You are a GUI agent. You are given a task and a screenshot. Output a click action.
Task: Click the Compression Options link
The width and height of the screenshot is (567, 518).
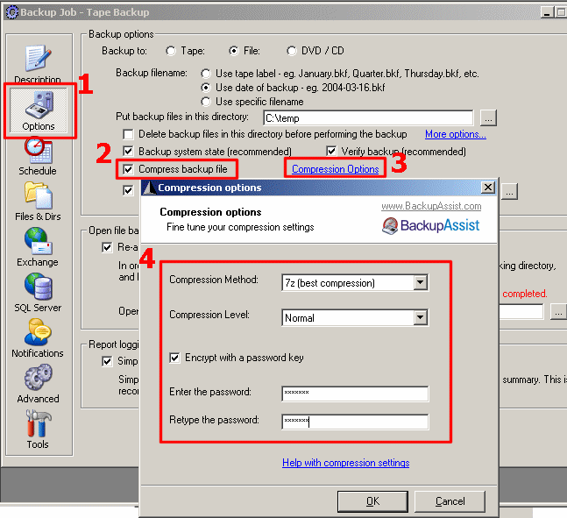336,169
